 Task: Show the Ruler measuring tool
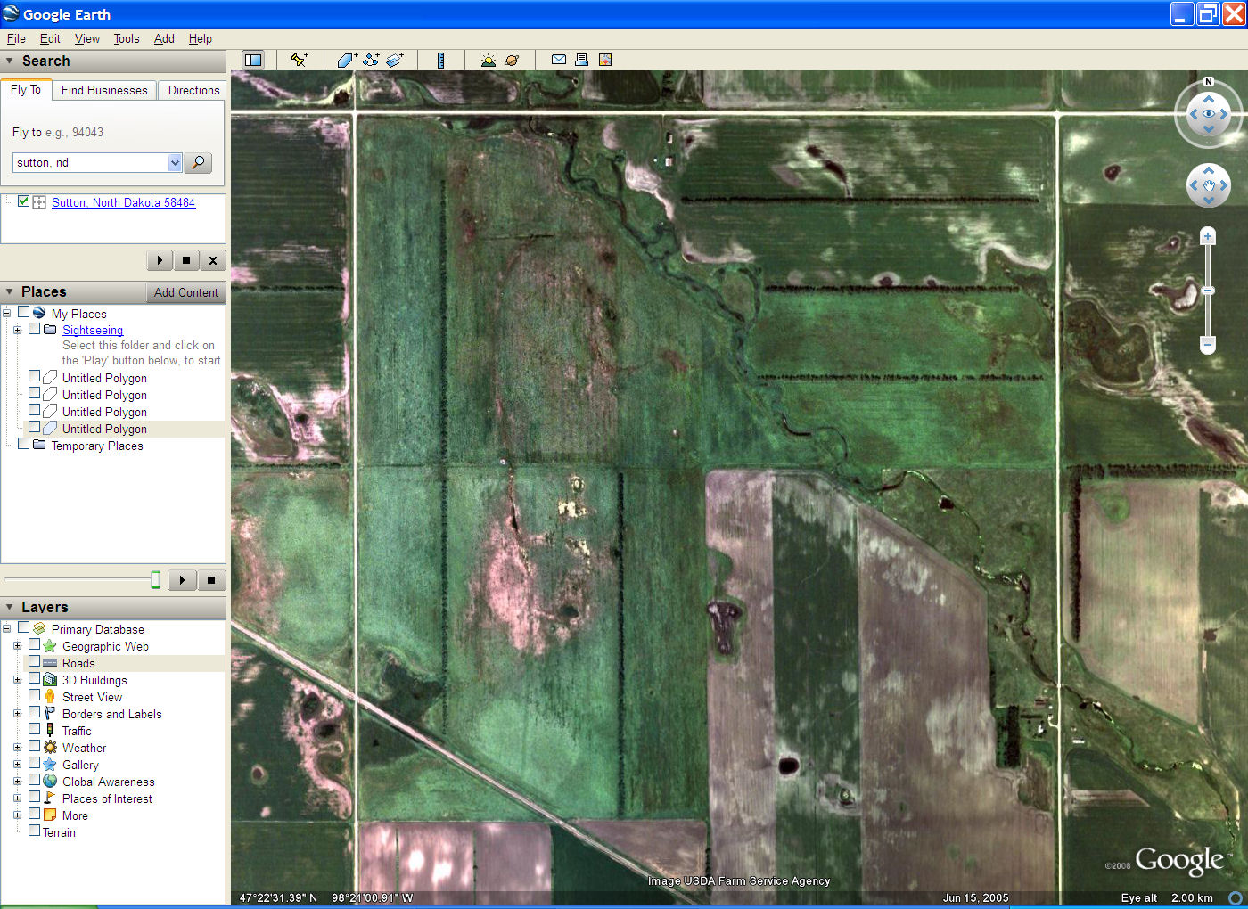coord(440,60)
